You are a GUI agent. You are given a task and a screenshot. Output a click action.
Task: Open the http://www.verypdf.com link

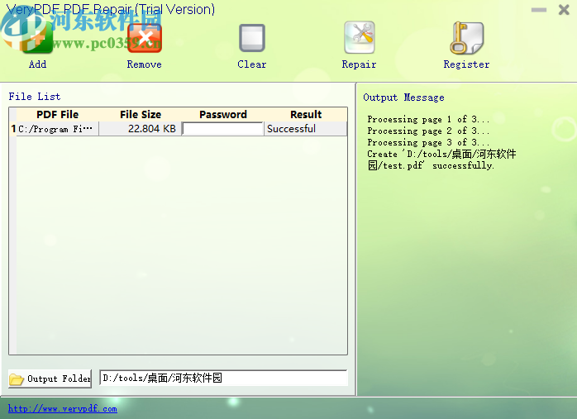click(x=63, y=409)
